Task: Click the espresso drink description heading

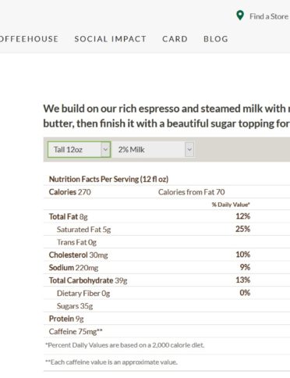Action: (167, 116)
